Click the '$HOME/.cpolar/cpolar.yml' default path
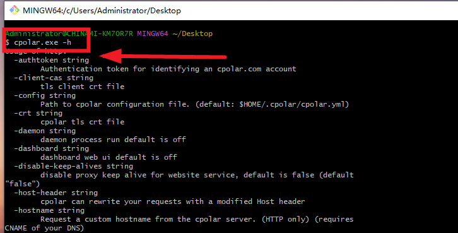This screenshot has height=233, width=458. [x=292, y=104]
